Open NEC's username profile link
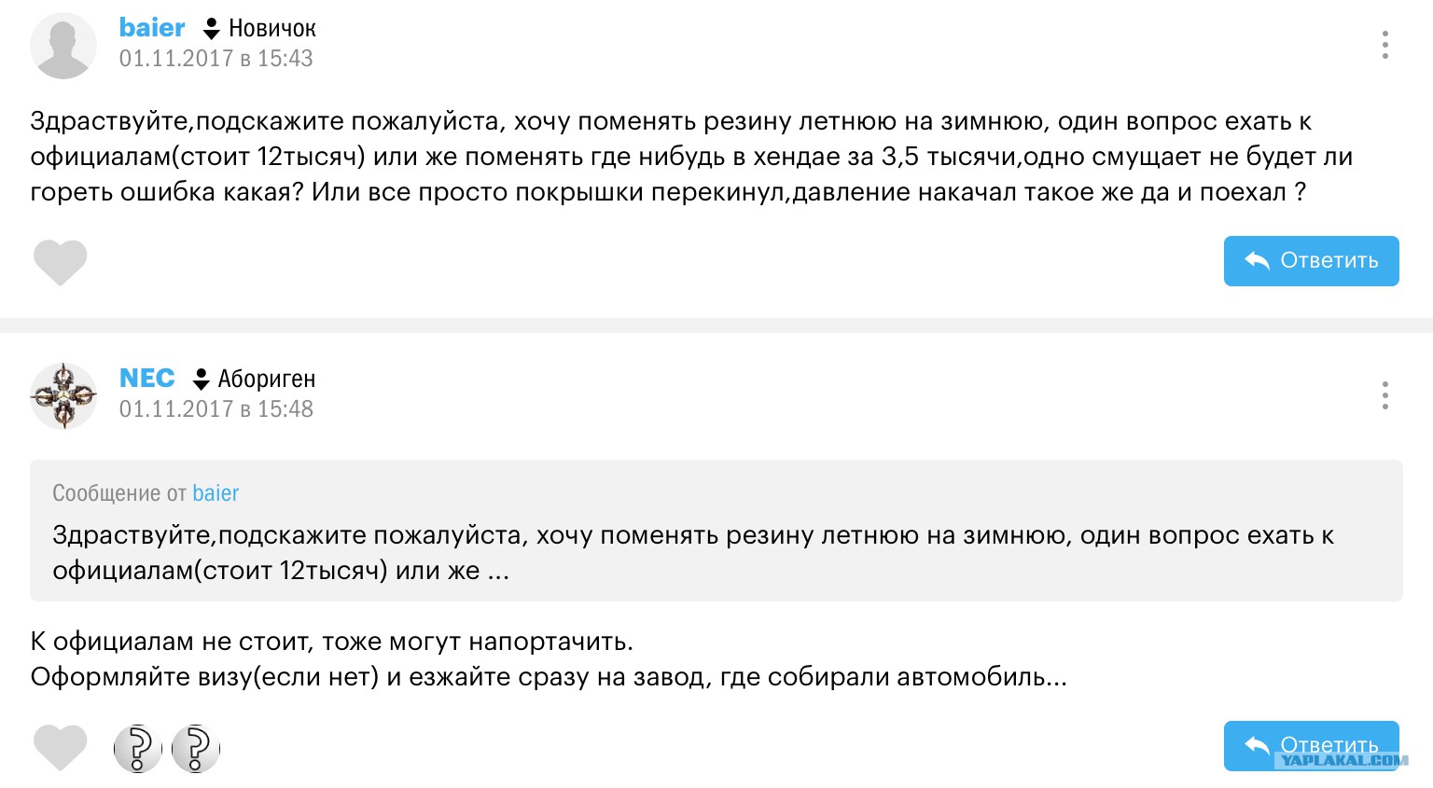The height and width of the screenshot is (788, 1433). [x=146, y=378]
